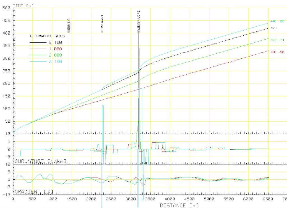Select legend entry text "2 000"
287x208 pixels.
click(55, 55)
